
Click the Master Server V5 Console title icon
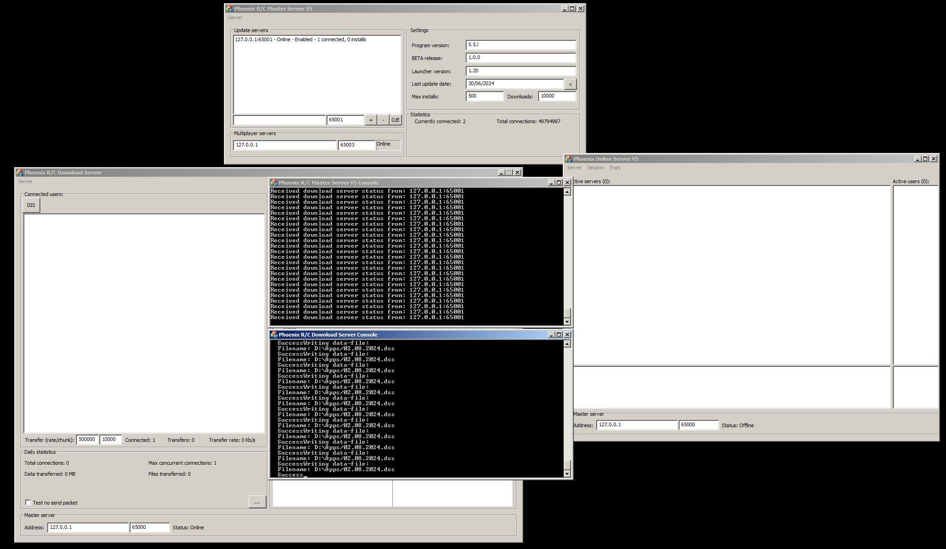tap(274, 183)
